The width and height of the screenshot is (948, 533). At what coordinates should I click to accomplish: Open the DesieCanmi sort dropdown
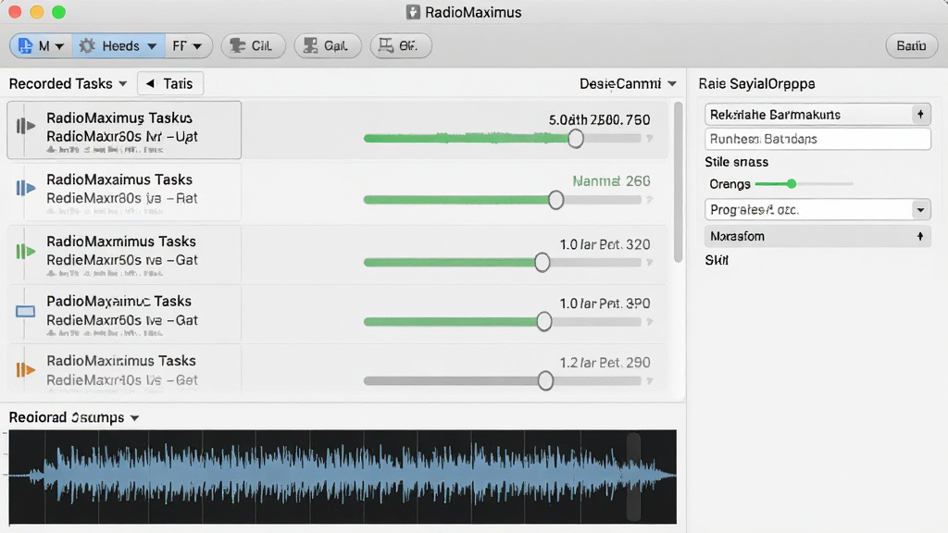coord(628,83)
